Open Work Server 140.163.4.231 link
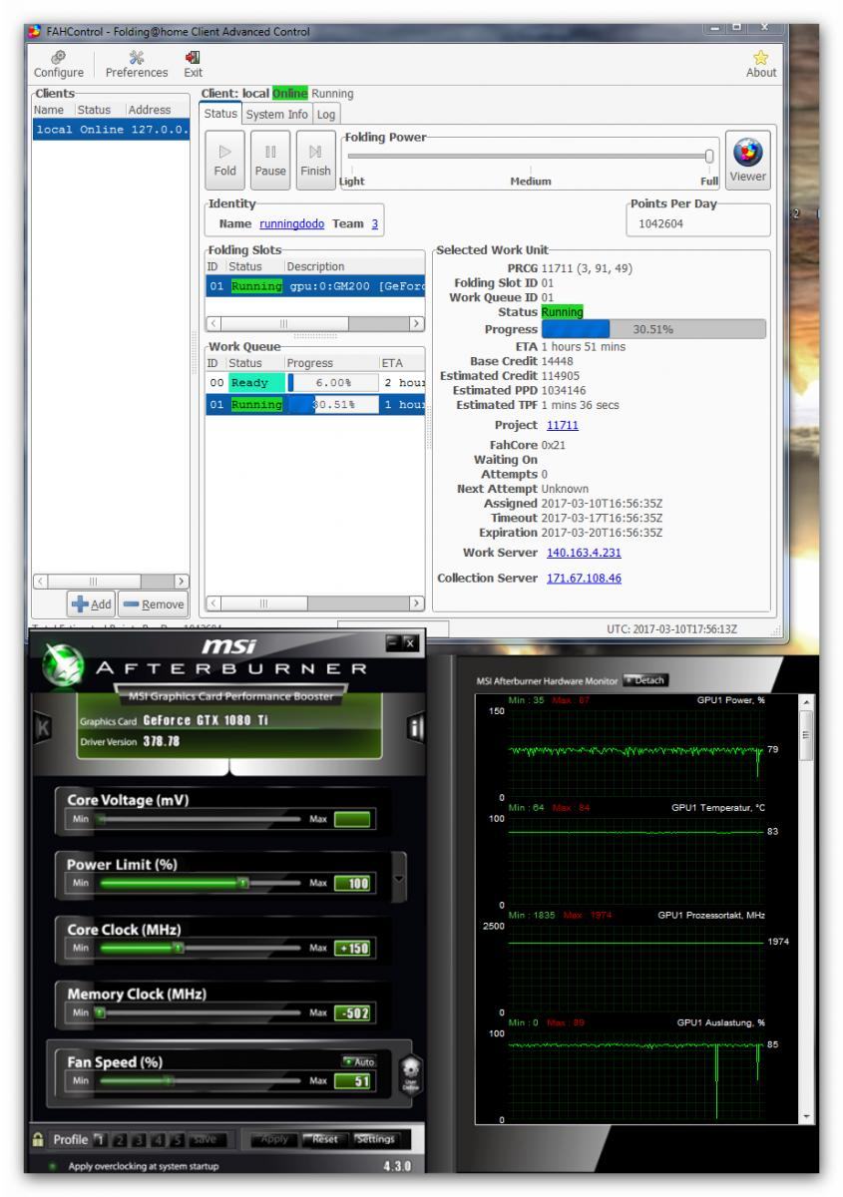This screenshot has height=1197, width=843. [x=584, y=553]
